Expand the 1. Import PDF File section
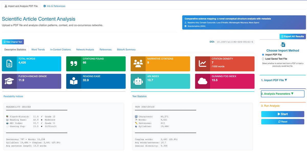This screenshot has height=154, width=307. (x=274, y=80)
